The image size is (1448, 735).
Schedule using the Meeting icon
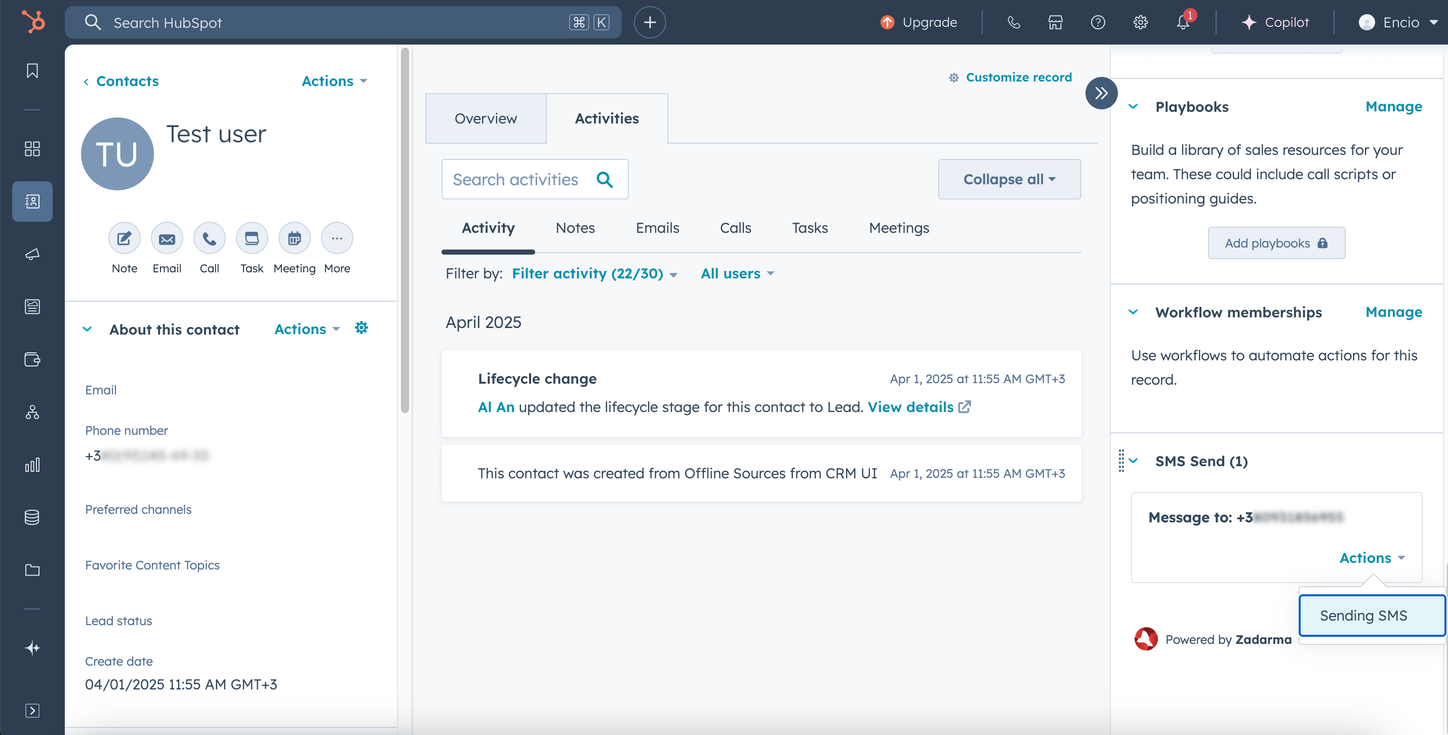click(294, 238)
